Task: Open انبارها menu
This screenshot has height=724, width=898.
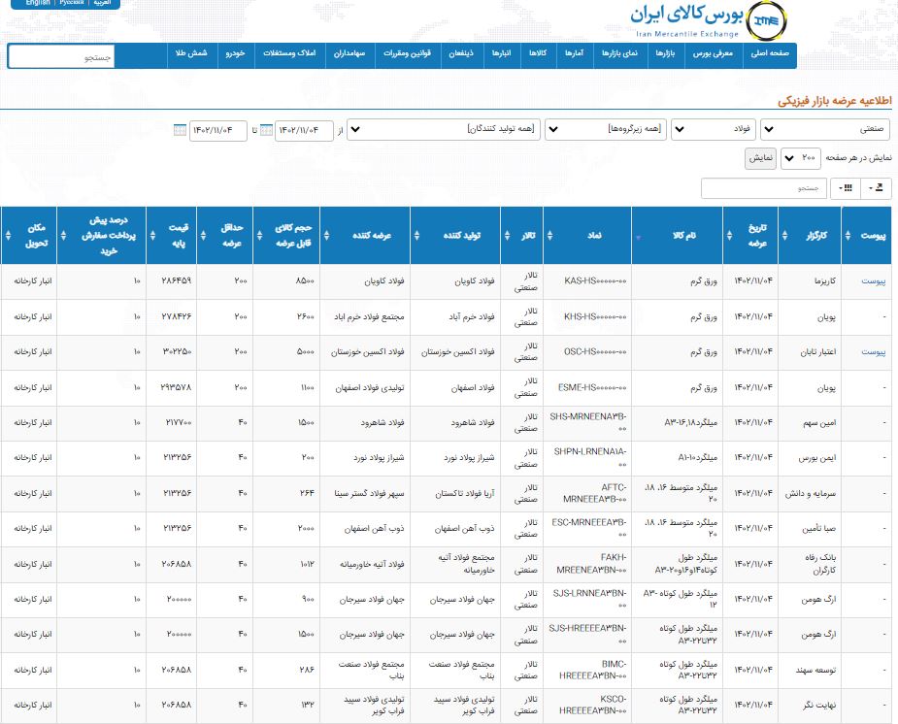Action: (502, 53)
